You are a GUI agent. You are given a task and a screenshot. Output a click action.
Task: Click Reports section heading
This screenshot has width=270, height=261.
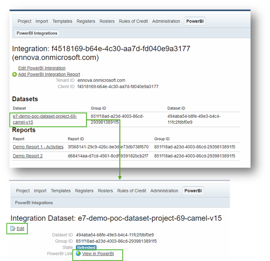[24, 130]
